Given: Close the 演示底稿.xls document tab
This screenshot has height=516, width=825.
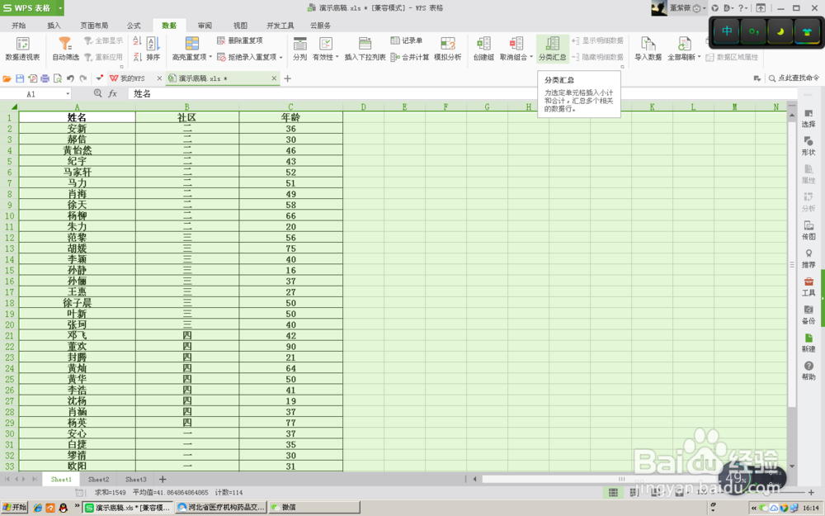Looking at the screenshot, I should click(x=274, y=78).
